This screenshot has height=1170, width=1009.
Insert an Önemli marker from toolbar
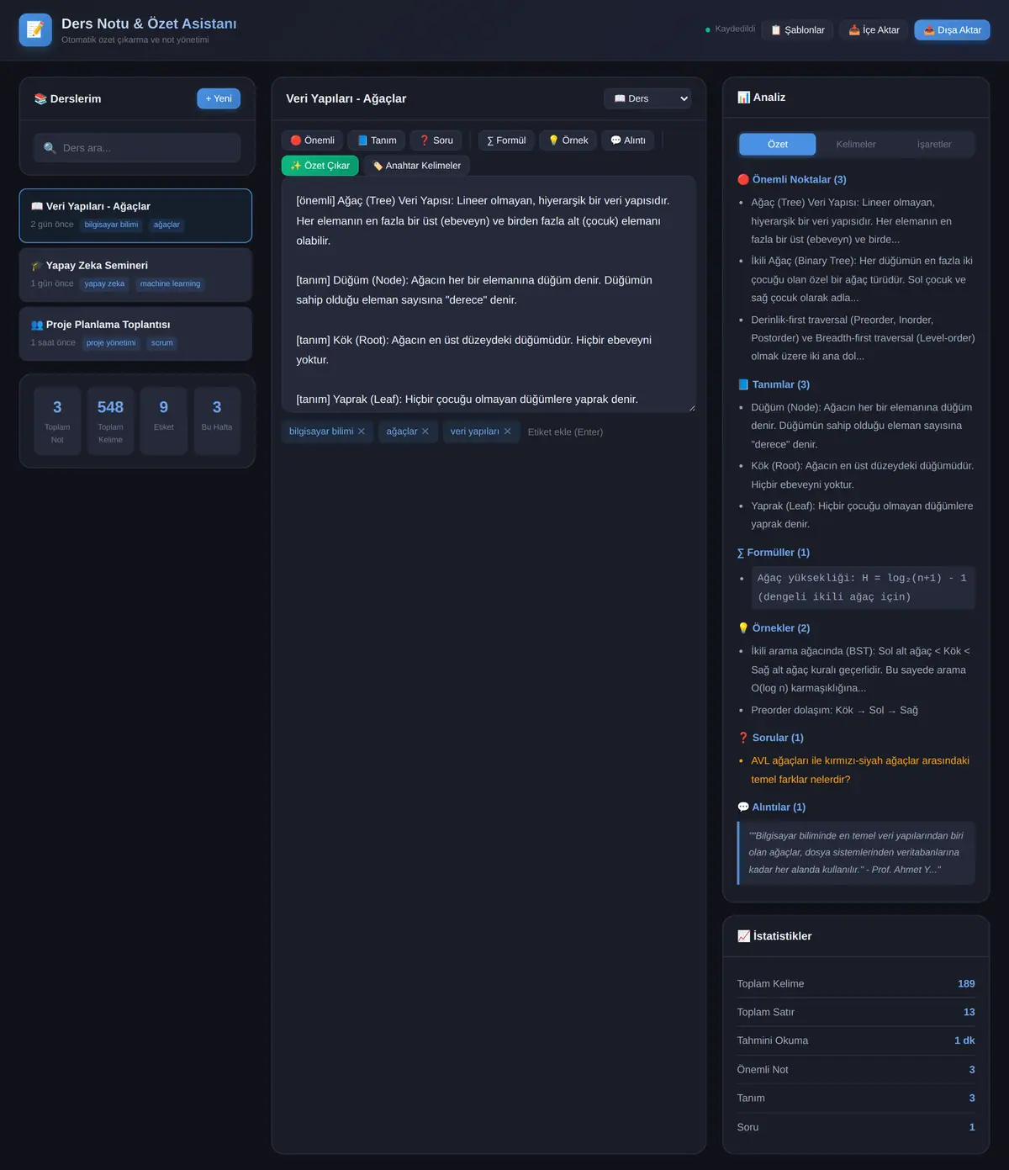click(x=312, y=140)
